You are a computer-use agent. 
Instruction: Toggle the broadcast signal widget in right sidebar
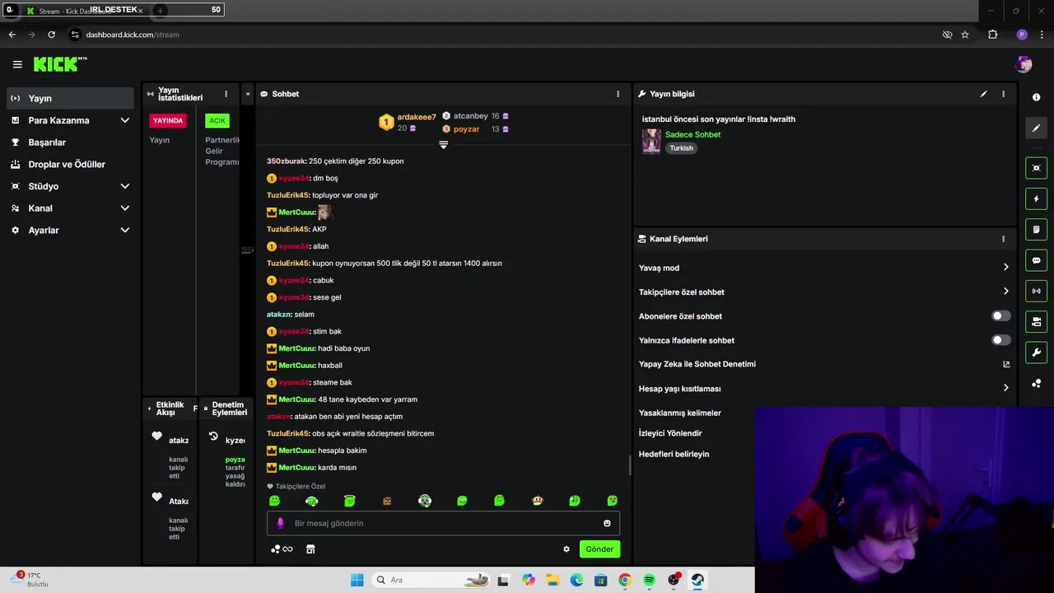pos(1036,291)
